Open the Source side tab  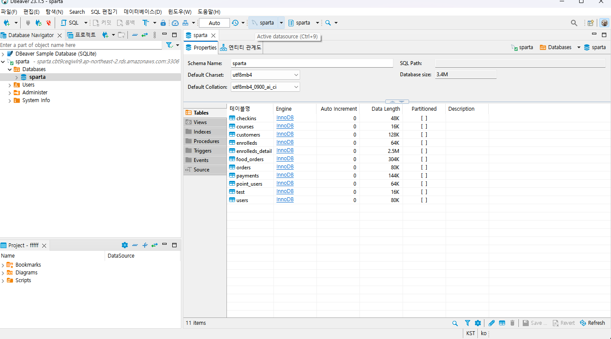tap(205, 170)
